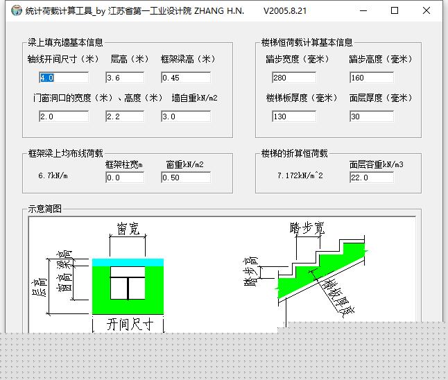Maximize the load calculation tool window

(395, 11)
